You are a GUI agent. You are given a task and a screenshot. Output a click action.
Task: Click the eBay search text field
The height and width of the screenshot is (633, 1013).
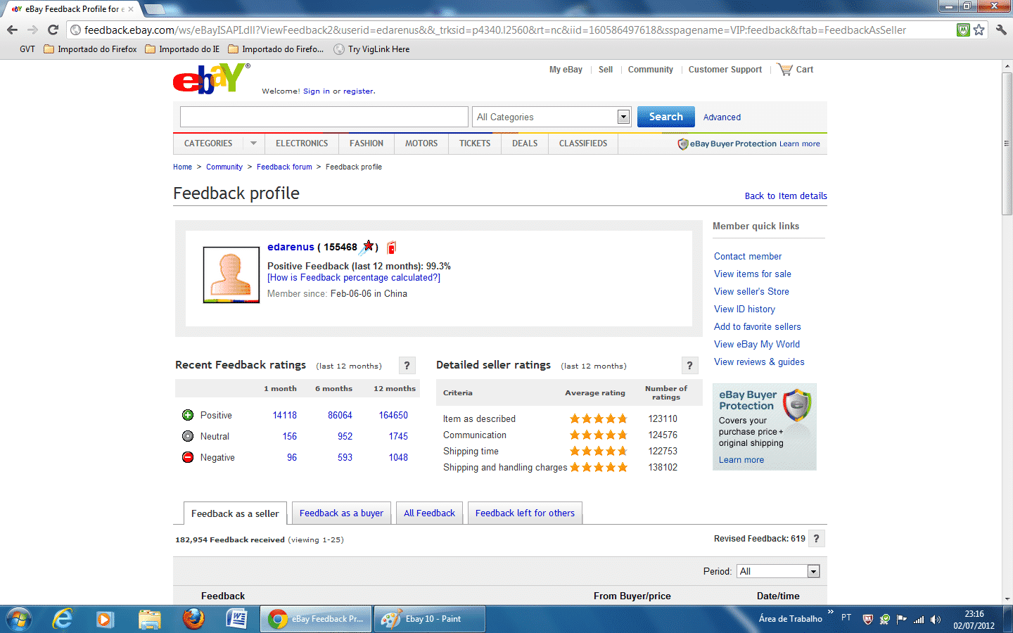click(x=324, y=117)
